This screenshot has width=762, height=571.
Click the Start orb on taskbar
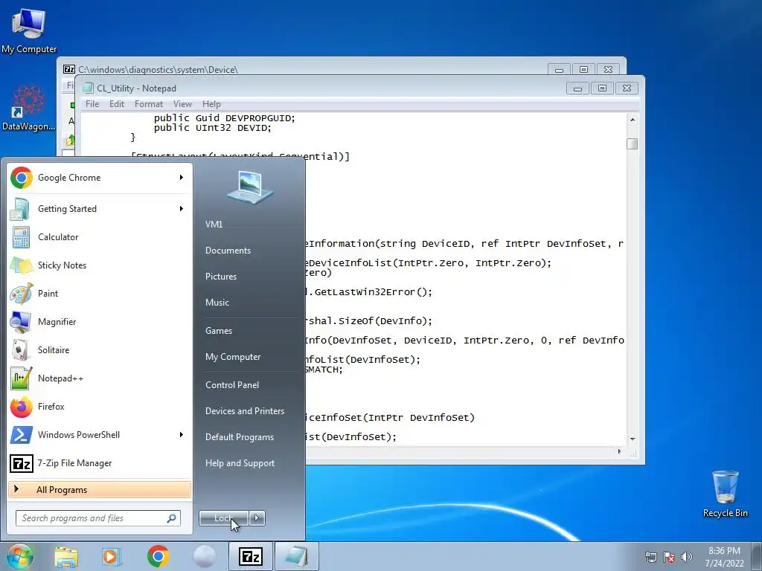(x=19, y=556)
